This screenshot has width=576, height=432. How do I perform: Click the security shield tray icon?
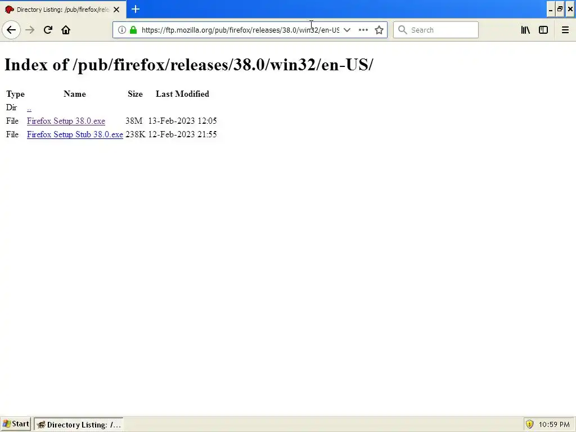[529, 424]
